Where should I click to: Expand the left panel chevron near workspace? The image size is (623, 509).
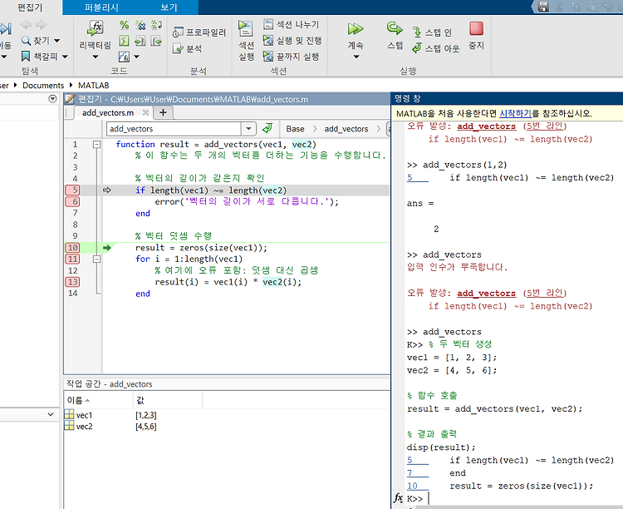[x=51, y=414]
